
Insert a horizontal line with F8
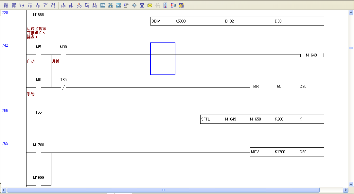pos(29,5)
